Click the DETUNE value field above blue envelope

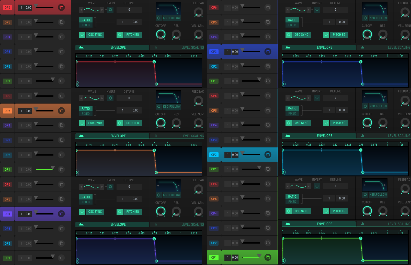(336, 10)
